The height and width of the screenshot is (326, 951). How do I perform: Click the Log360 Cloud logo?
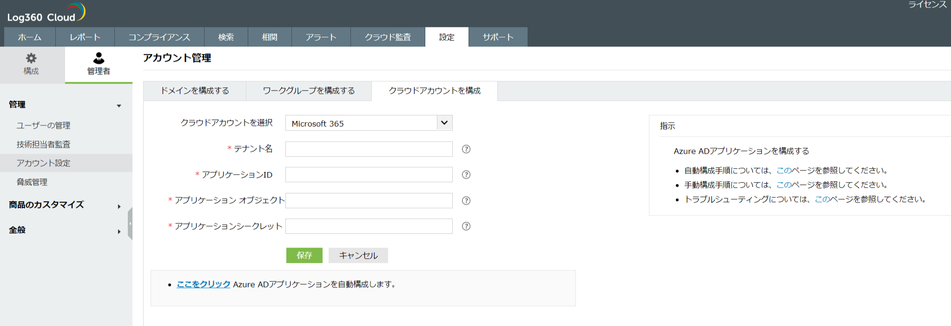pyautogui.click(x=46, y=13)
